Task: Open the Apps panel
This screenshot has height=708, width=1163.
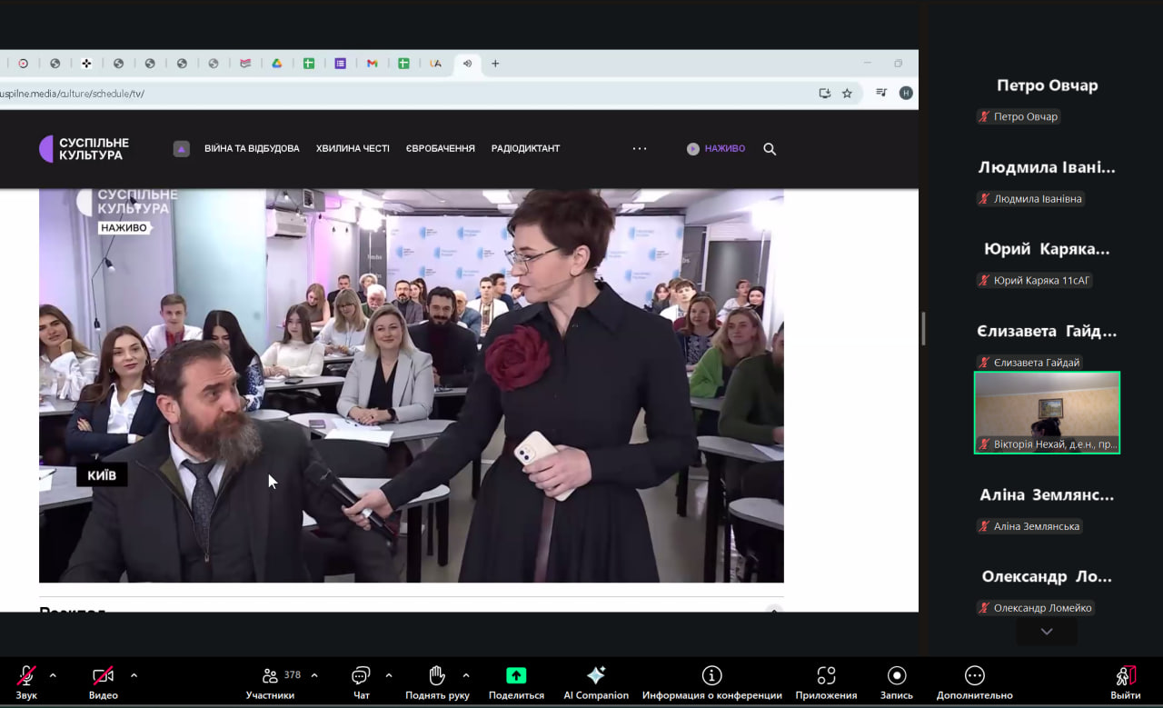Action: (826, 675)
